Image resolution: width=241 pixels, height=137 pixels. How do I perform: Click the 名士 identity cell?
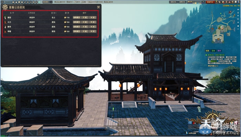pyautogui.click(x=53, y=17)
